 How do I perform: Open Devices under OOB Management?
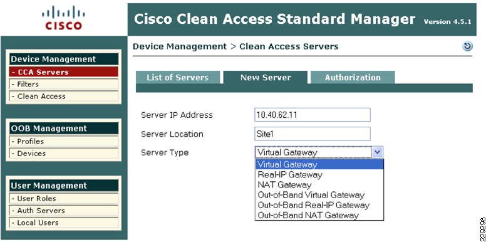pos(64,153)
